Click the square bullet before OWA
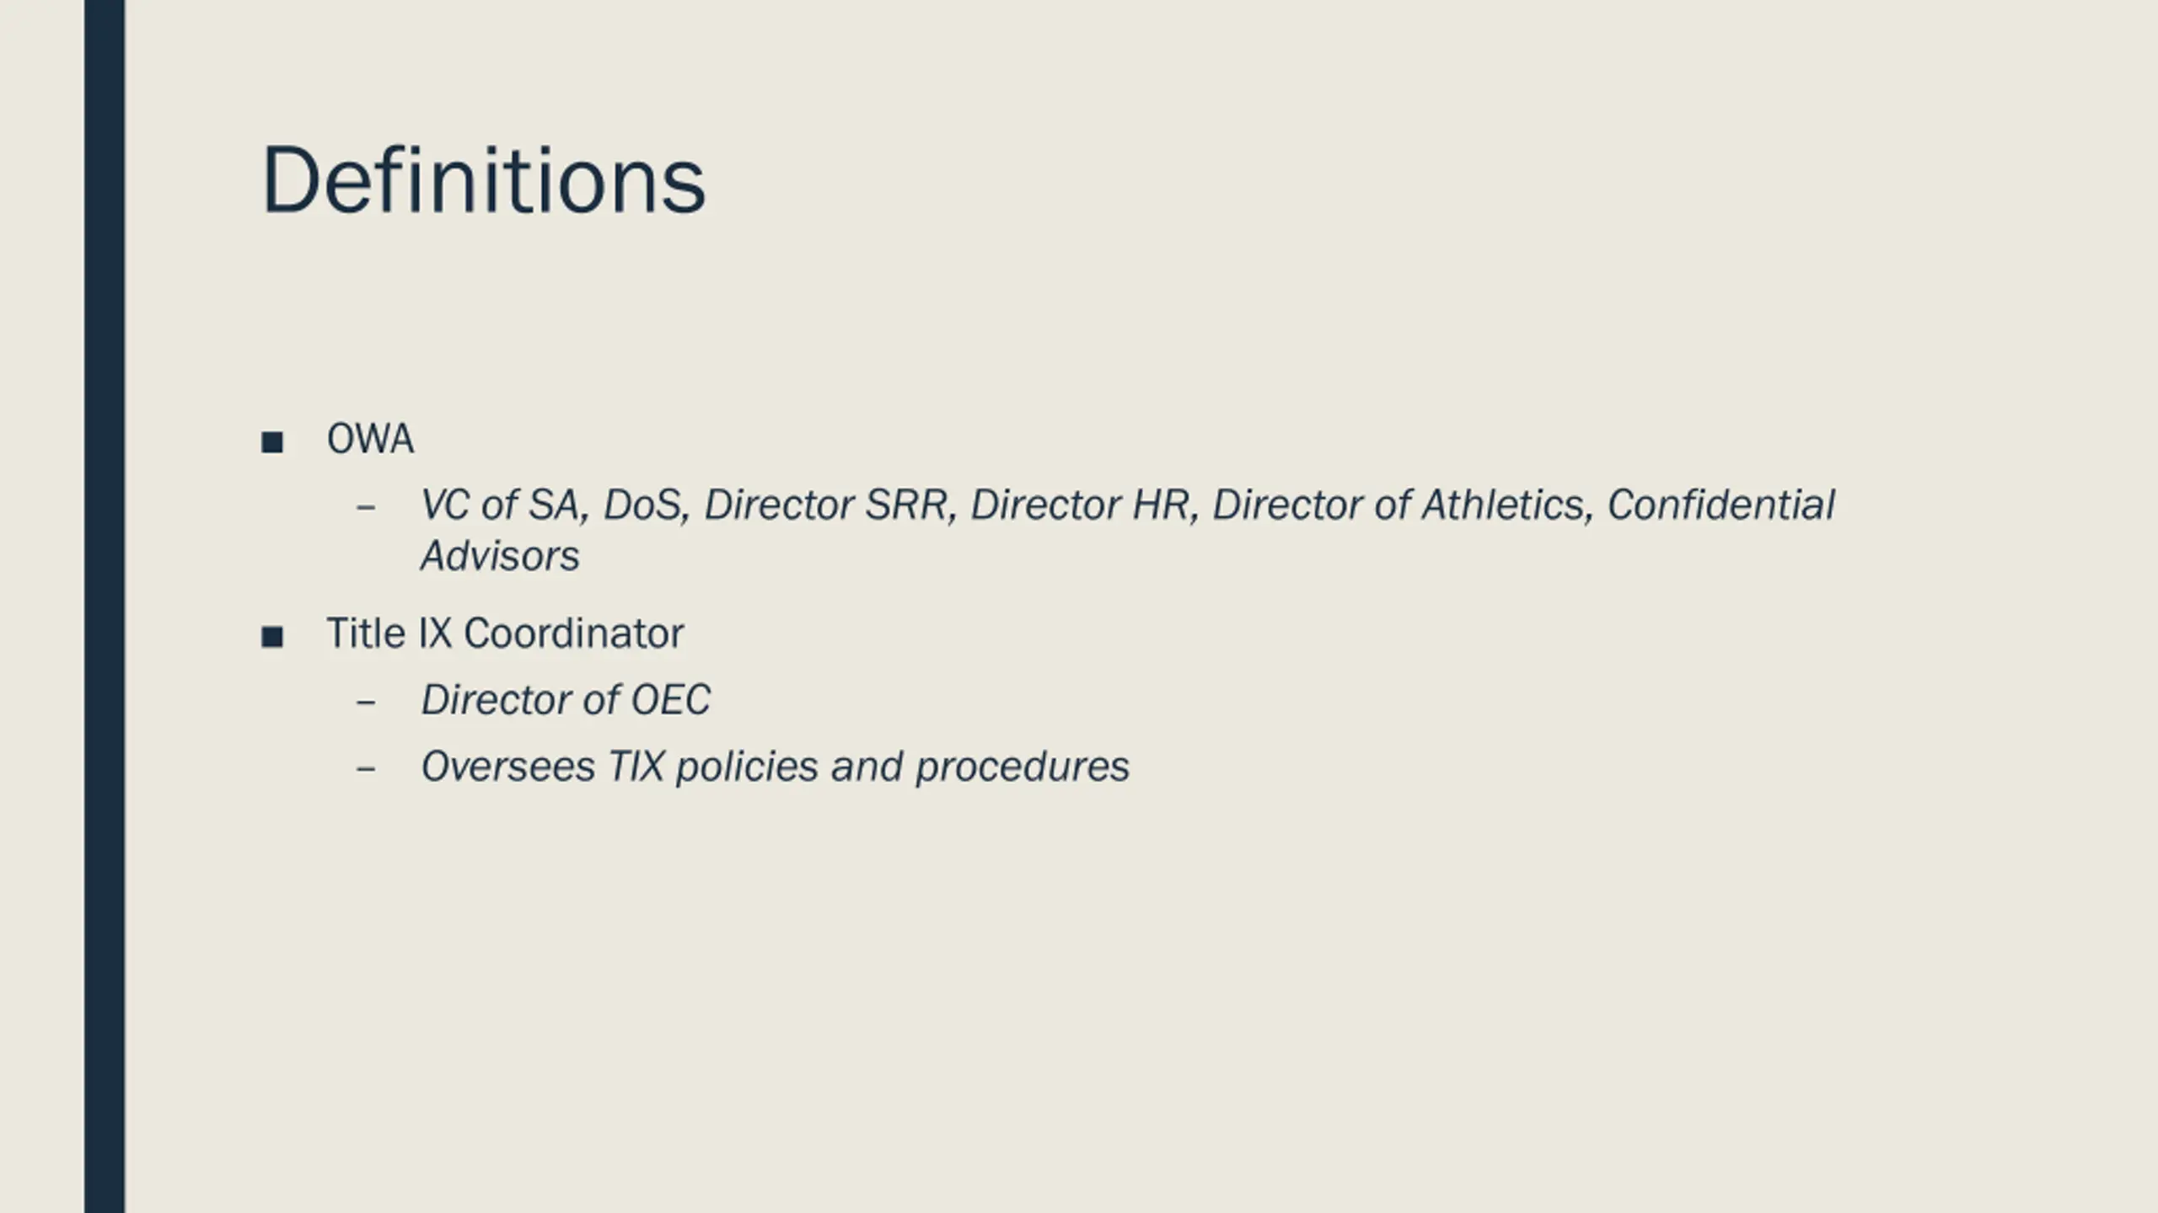This screenshot has height=1213, width=2158. (272, 442)
